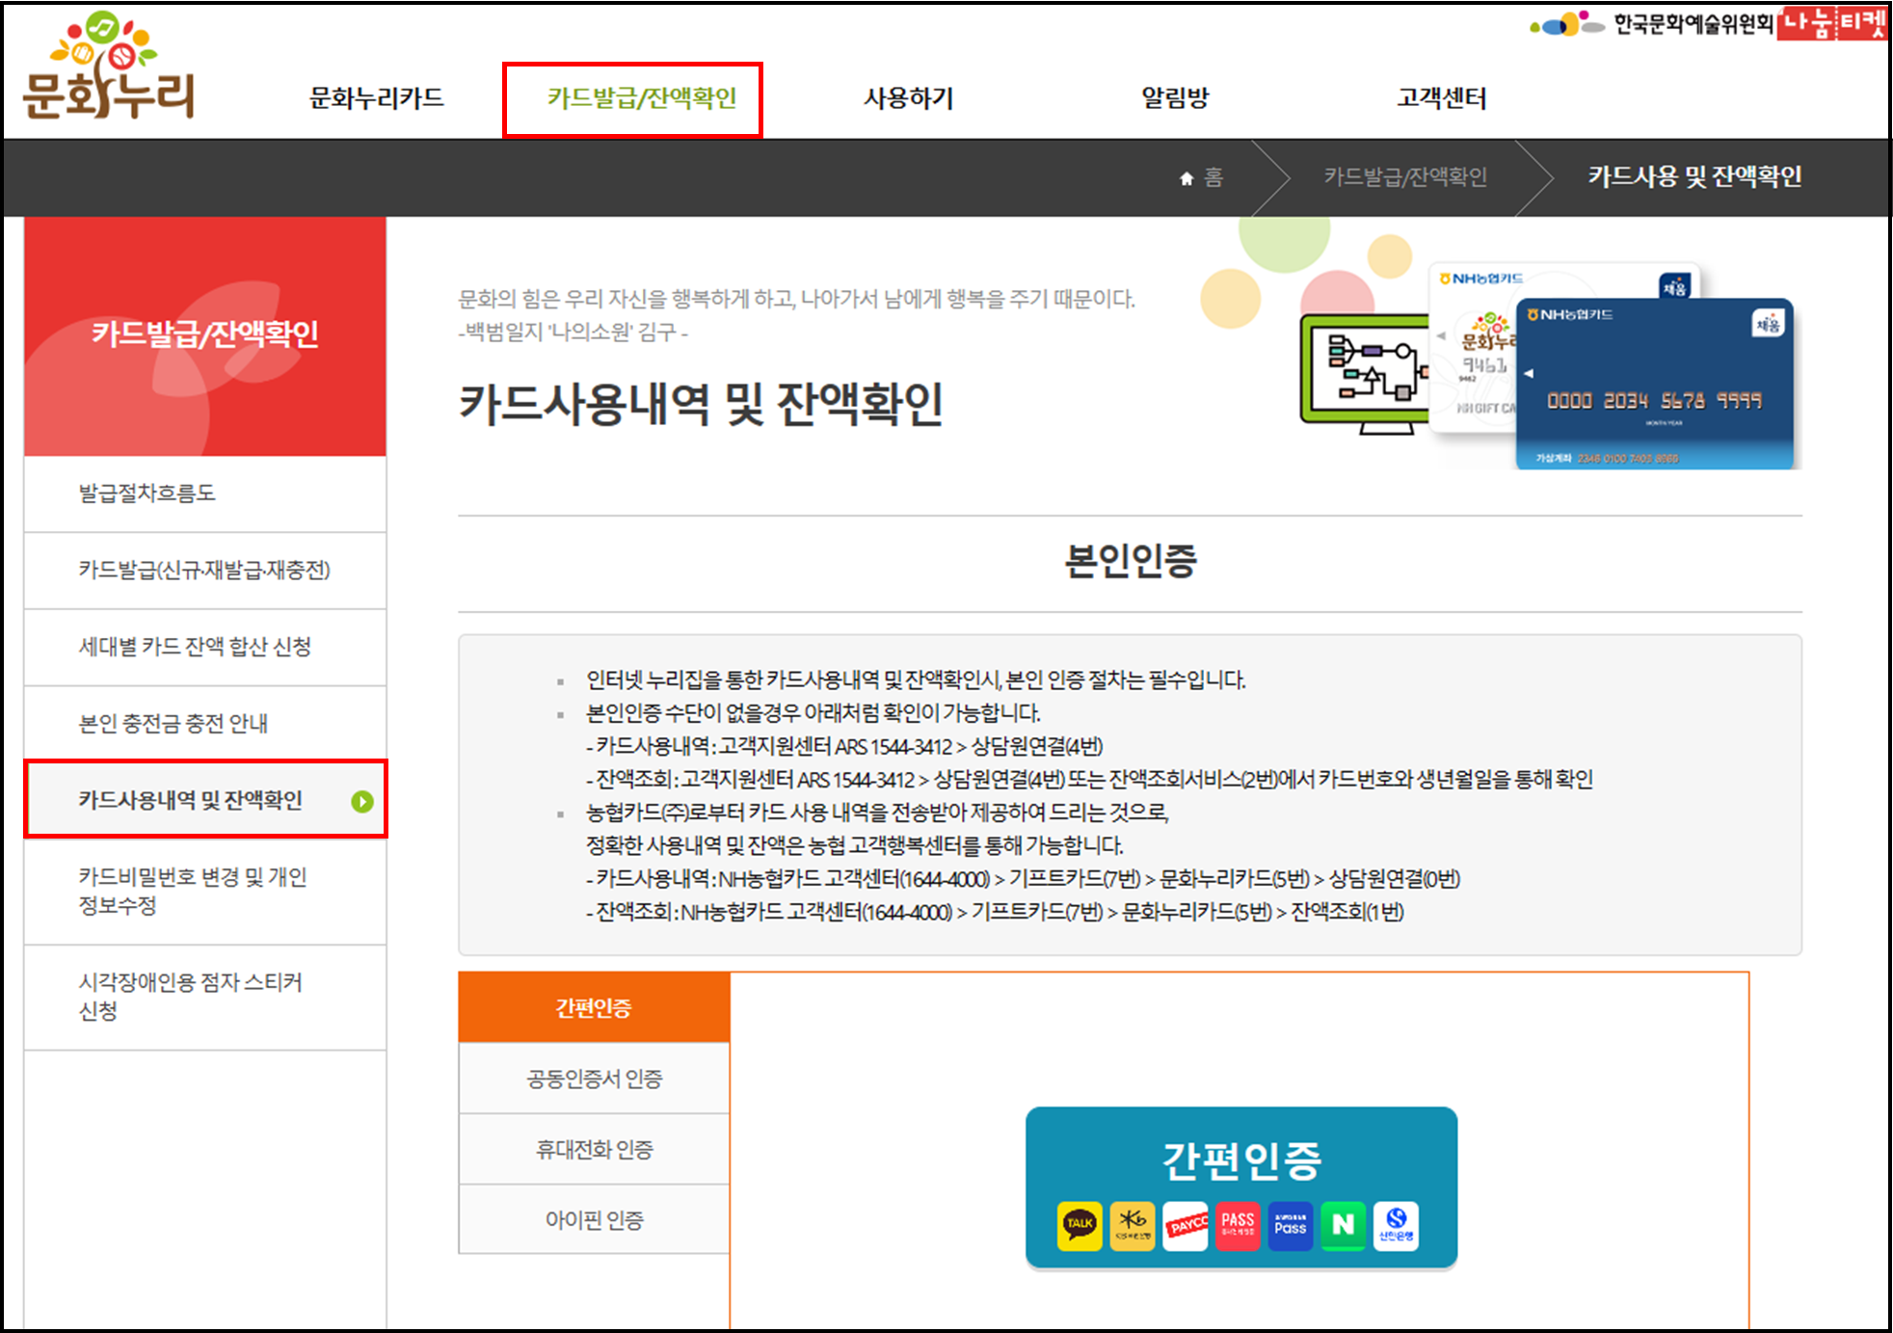Pick the PAYCO authentication icon
Viewport: 1893px width, 1333px height.
(1186, 1226)
